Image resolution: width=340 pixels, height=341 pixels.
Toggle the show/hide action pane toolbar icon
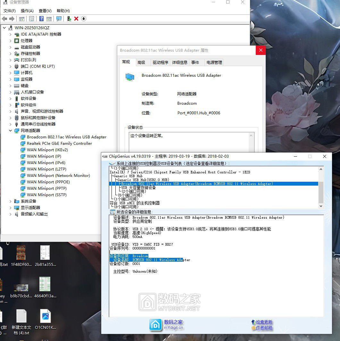(x=49, y=19)
